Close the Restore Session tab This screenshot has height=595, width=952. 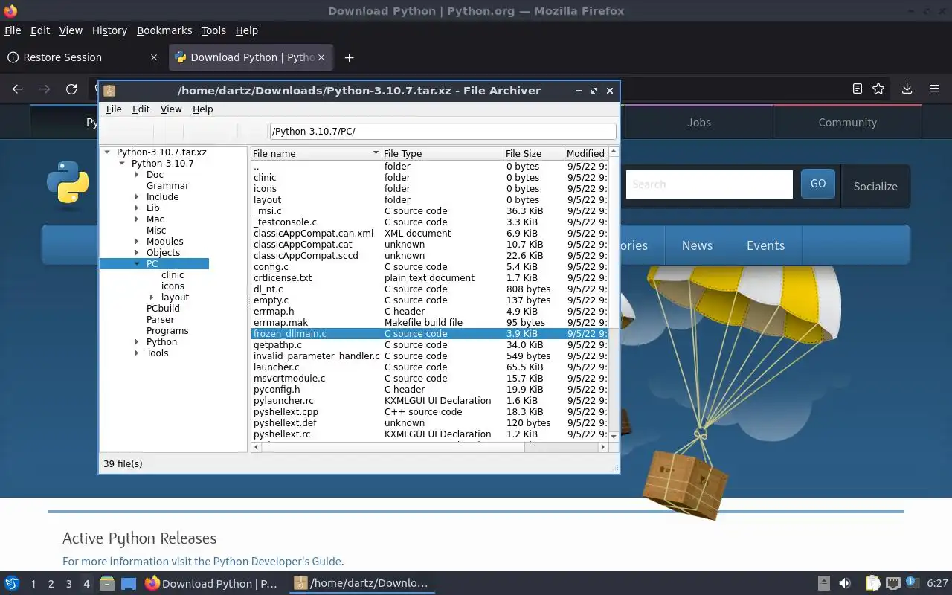coord(154,57)
